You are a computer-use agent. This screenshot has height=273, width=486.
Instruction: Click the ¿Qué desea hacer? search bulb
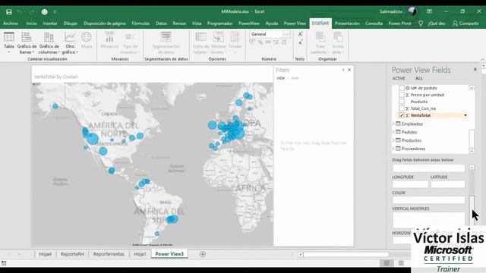pyautogui.click(x=421, y=24)
